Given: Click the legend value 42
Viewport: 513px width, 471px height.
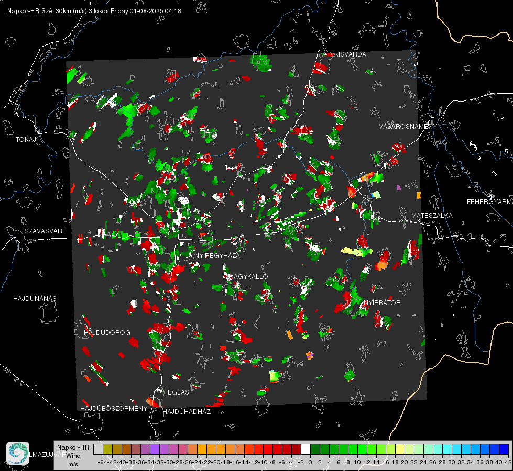Looking at the screenshot, I should tap(508, 462).
